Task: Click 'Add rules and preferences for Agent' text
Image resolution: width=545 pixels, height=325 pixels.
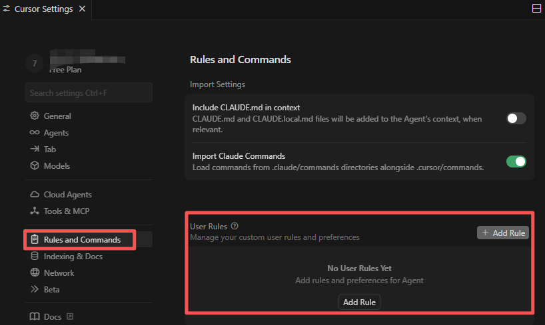Action: pos(359,280)
